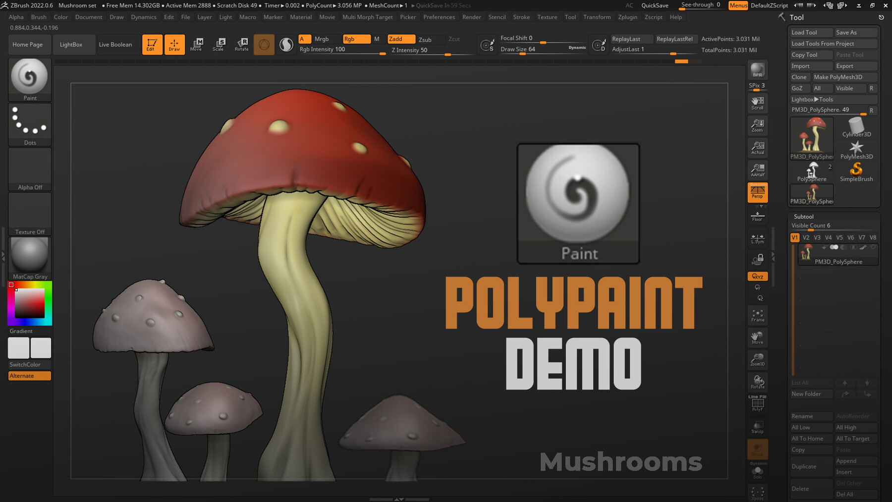Select the MatCap Gray material
Screen dimensions: 892x502
pos(29,255)
